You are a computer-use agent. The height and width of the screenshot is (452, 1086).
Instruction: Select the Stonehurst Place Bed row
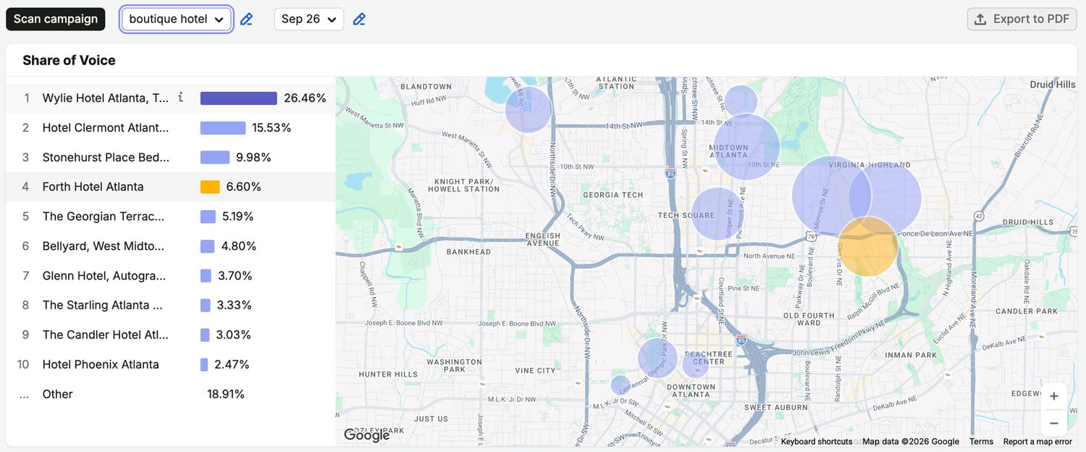click(x=171, y=157)
